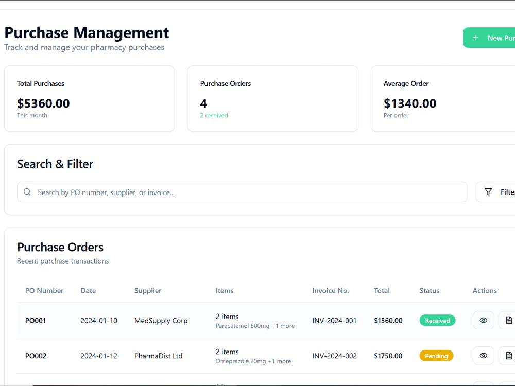Click the 2 received label
515x386 pixels.
click(214, 115)
